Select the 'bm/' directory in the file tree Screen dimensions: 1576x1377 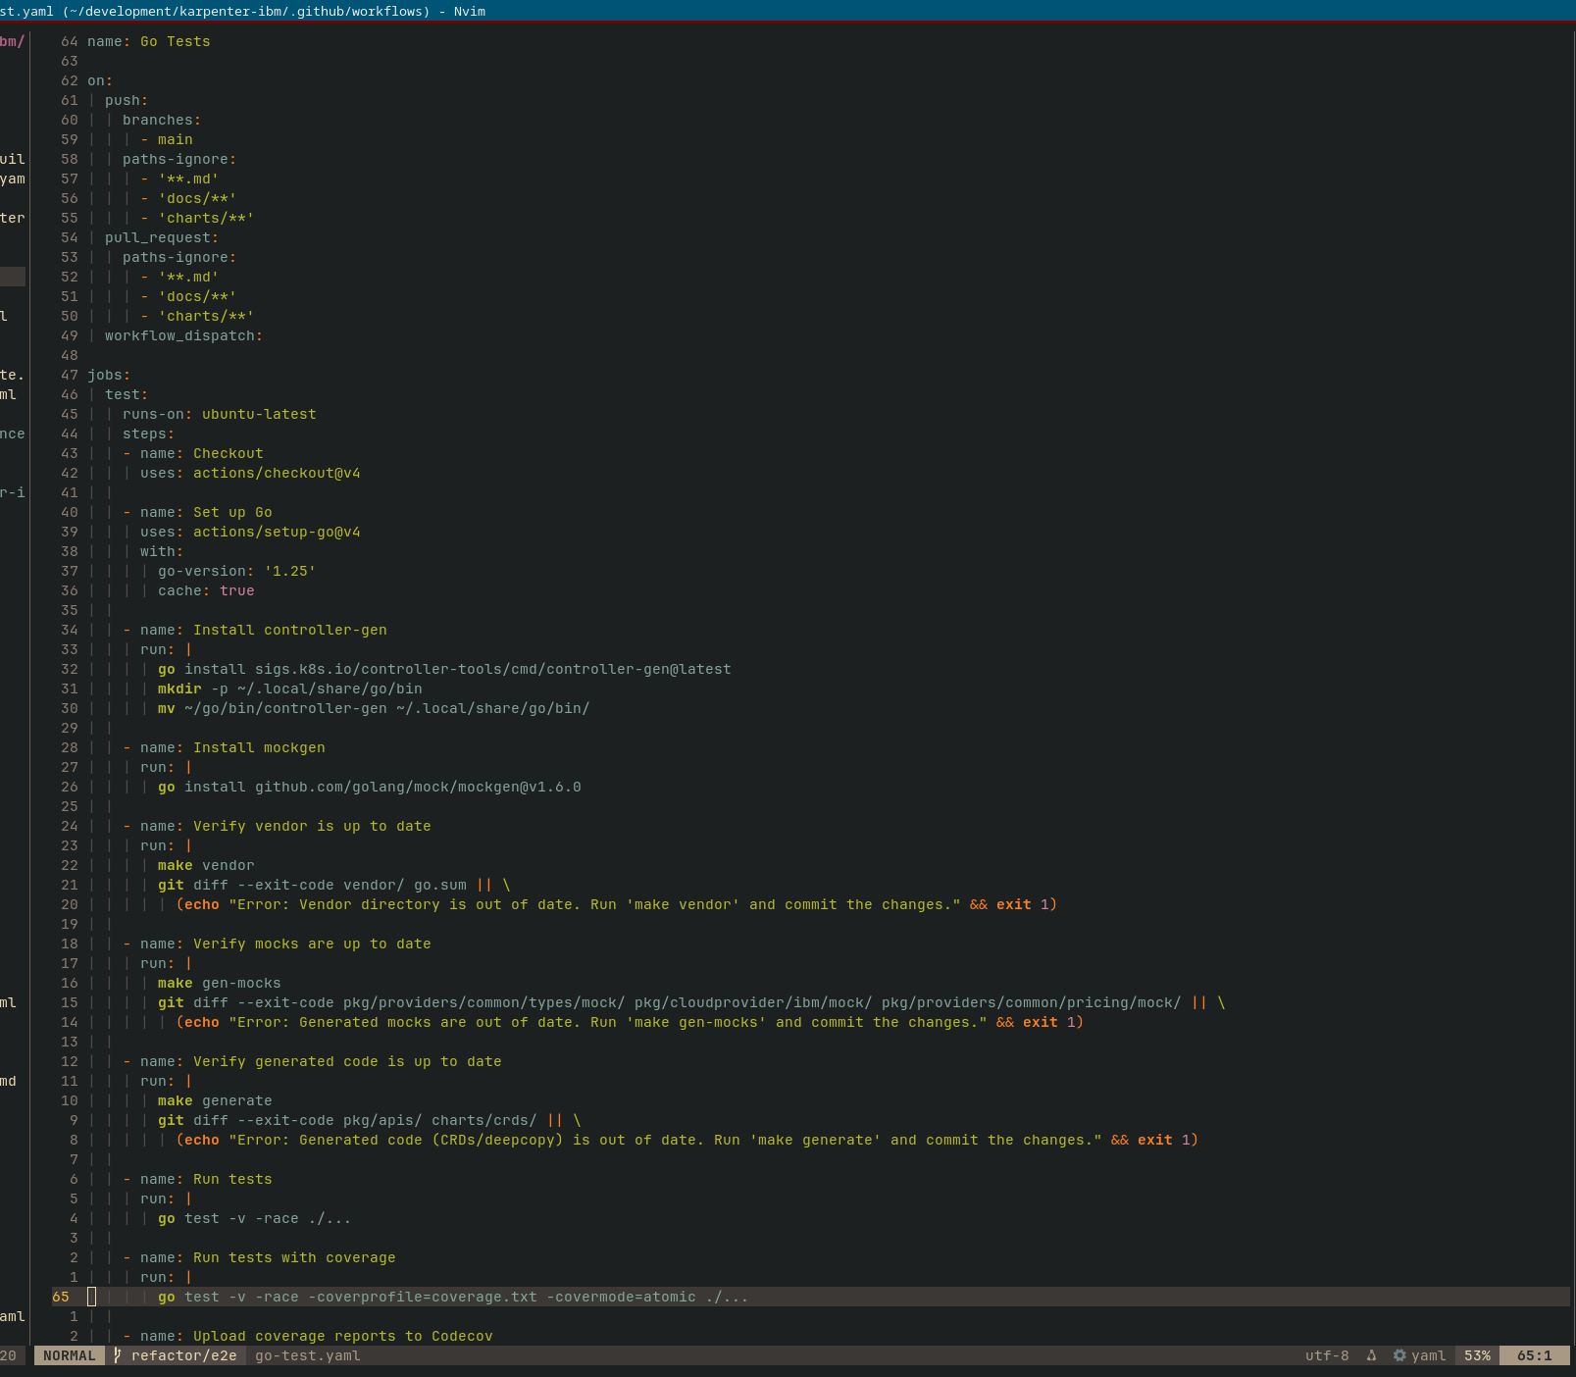[13, 41]
